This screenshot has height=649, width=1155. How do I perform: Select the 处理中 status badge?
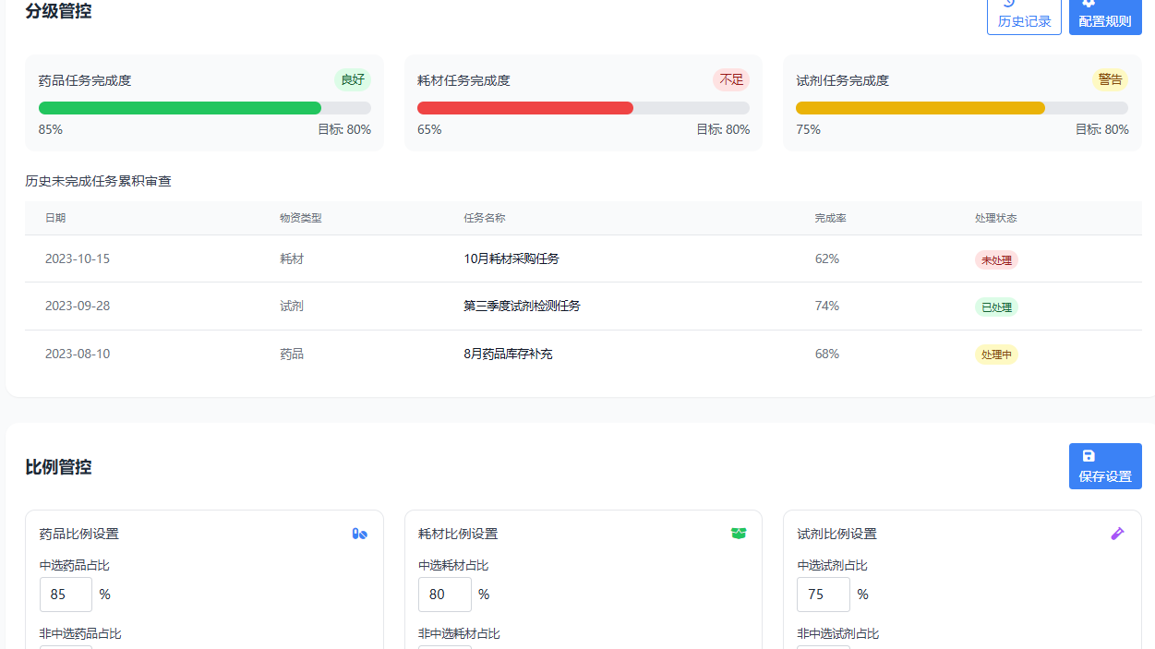pos(996,355)
